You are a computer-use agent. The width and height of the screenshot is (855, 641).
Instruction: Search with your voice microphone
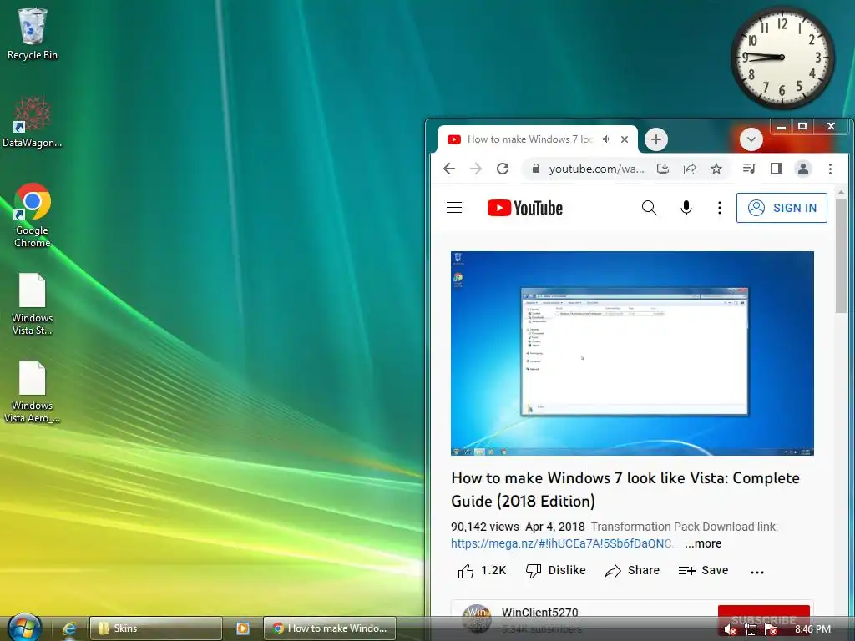click(686, 208)
